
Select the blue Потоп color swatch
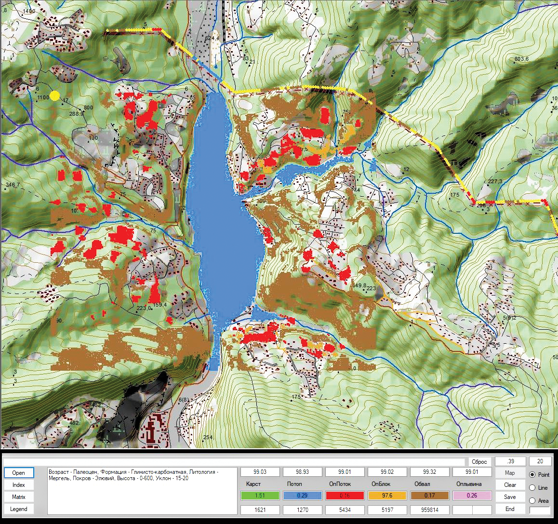(302, 496)
